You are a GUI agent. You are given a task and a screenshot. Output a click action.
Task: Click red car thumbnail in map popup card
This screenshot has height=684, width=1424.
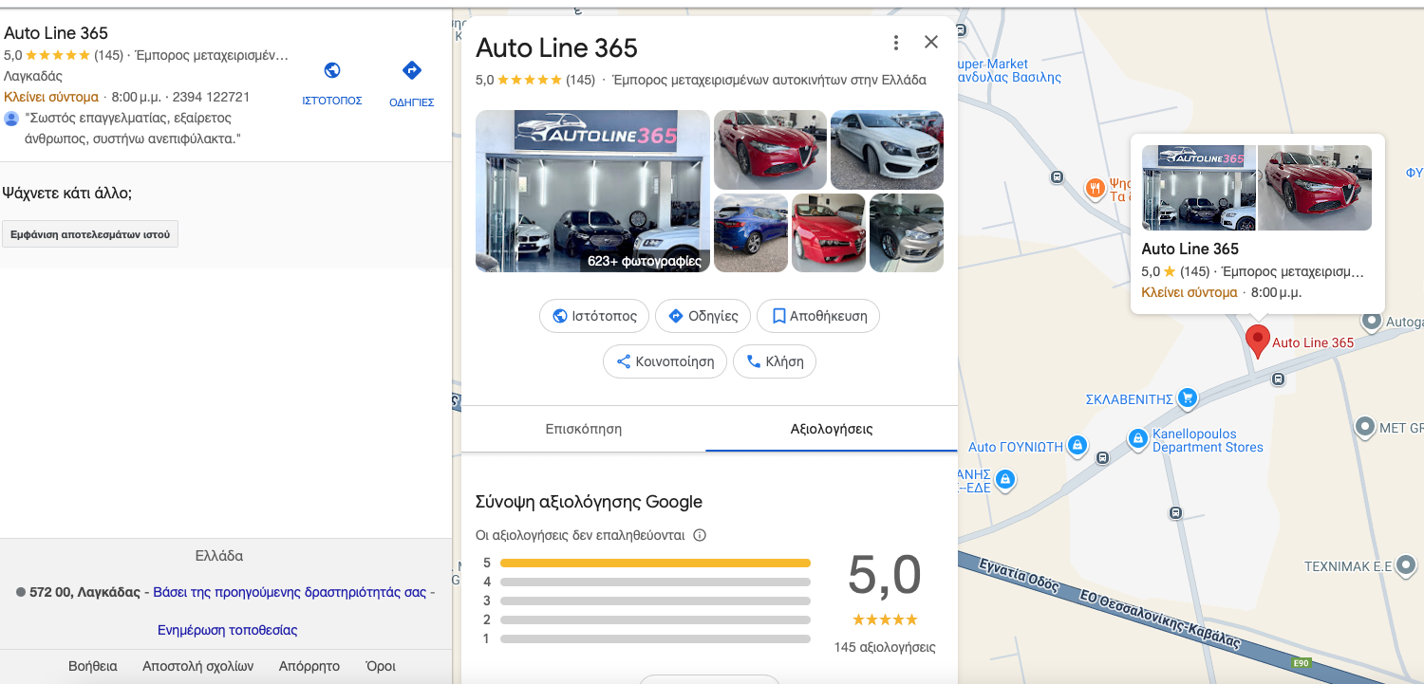pos(1315,188)
